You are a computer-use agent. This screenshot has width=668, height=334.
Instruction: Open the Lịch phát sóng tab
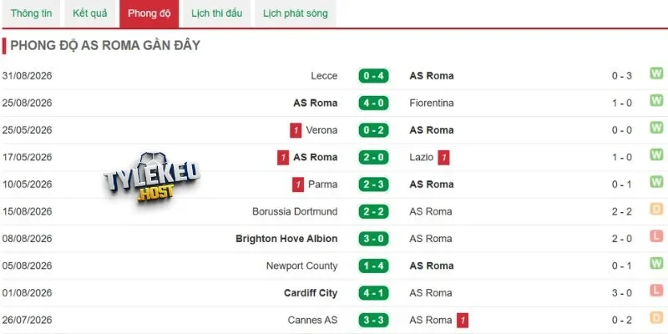coord(296,13)
